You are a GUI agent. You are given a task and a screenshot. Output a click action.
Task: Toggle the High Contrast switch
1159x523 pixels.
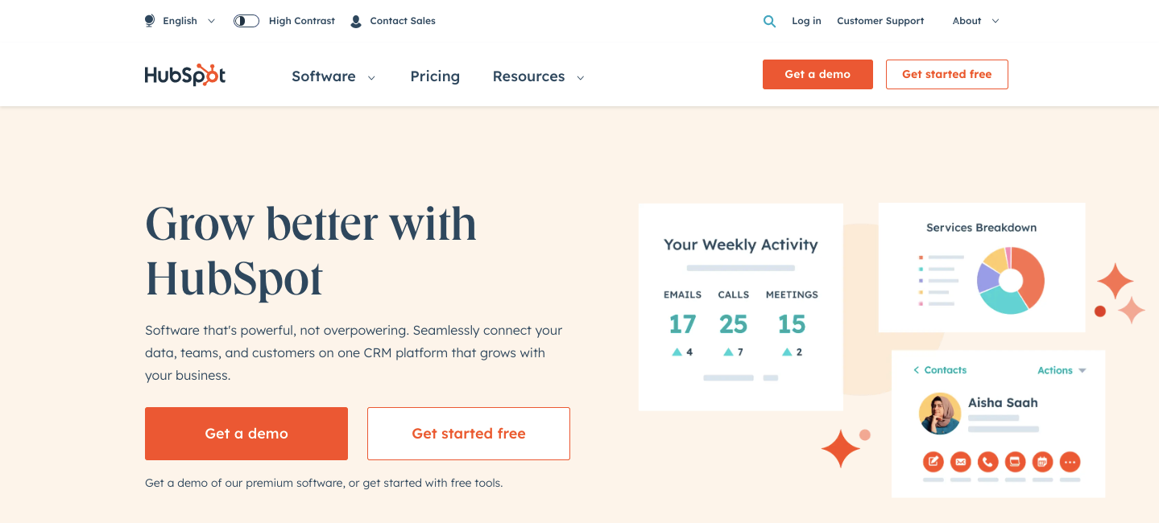[x=246, y=21]
